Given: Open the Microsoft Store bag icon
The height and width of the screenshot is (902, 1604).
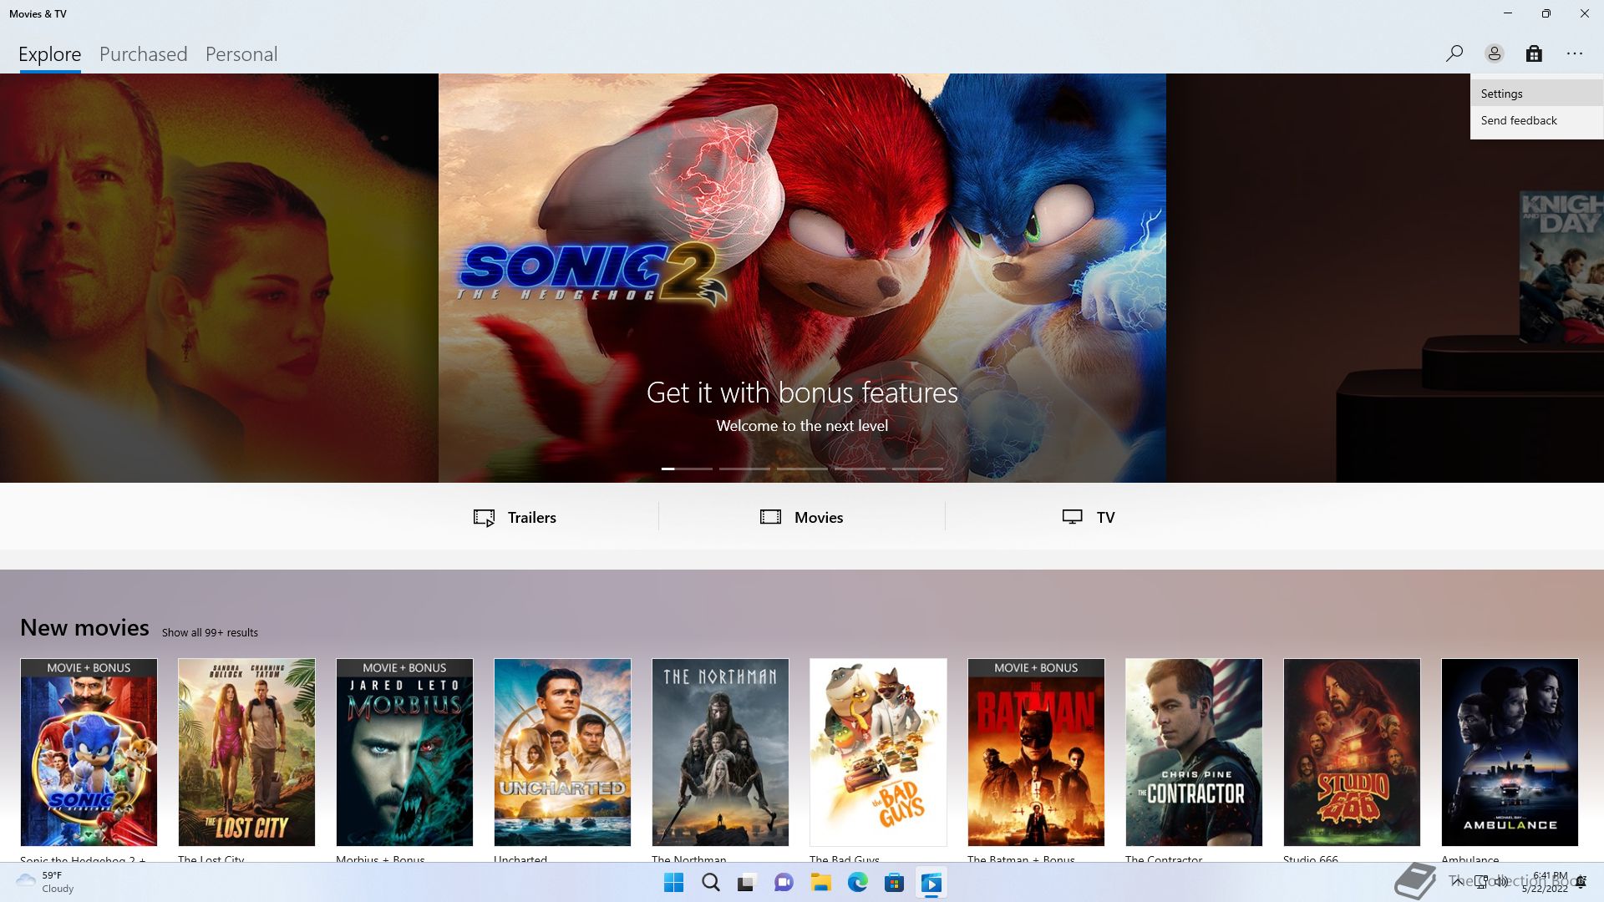Looking at the screenshot, I should tap(1534, 53).
